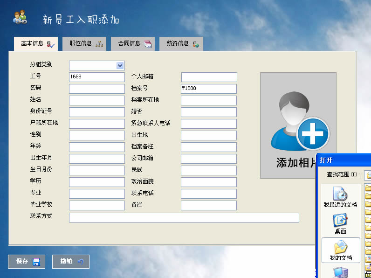Switch to the 薪资信息 tab
This screenshot has height=278, width=371.
point(181,44)
